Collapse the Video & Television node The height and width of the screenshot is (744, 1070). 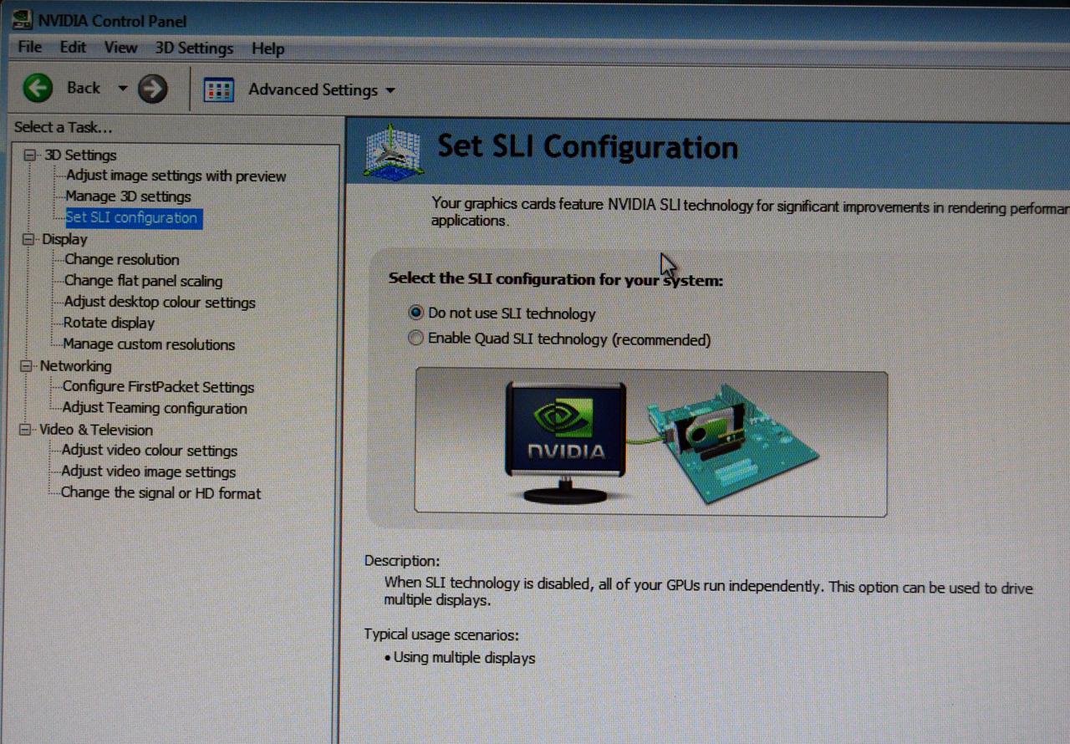[25, 429]
